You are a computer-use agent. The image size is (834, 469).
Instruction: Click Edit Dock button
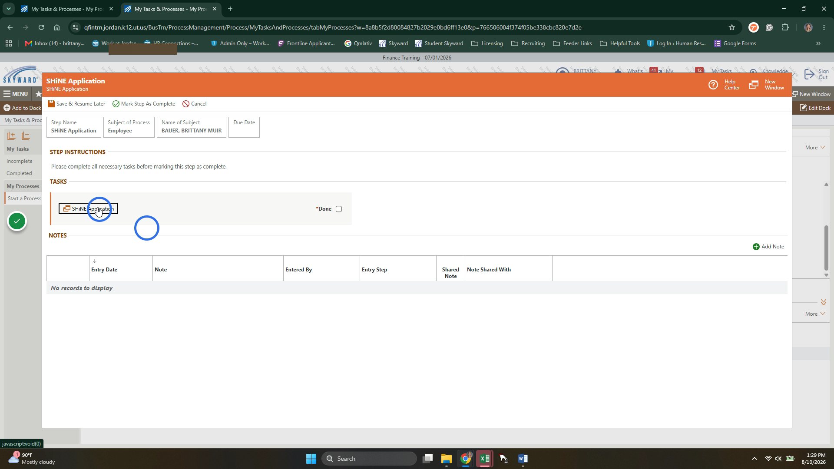click(815, 108)
